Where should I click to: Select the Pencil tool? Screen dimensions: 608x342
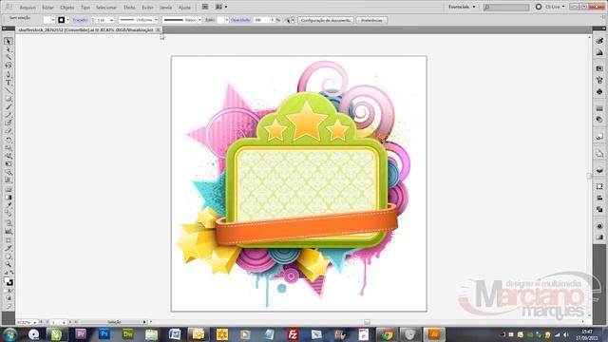click(x=9, y=115)
